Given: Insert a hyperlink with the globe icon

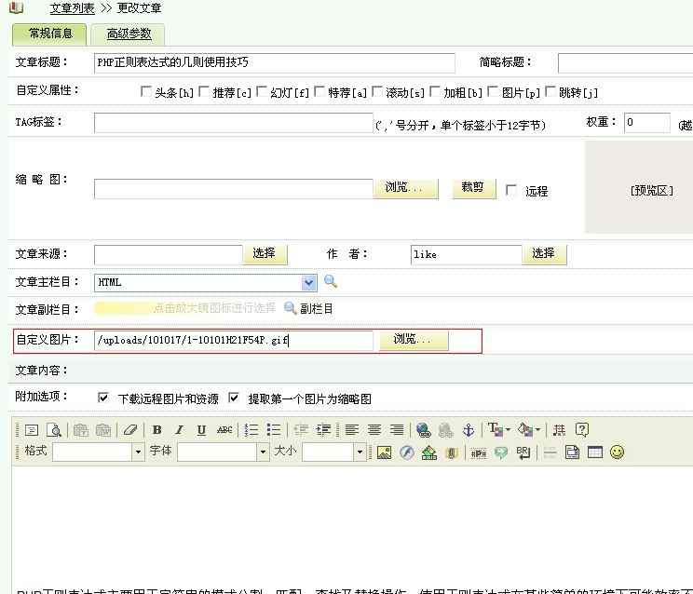Looking at the screenshot, I should pos(424,430).
